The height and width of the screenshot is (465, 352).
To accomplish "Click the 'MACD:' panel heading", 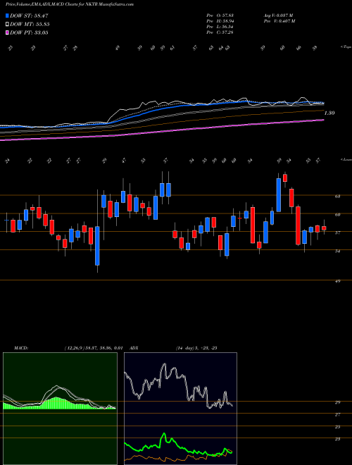I will [x=20, y=348].
